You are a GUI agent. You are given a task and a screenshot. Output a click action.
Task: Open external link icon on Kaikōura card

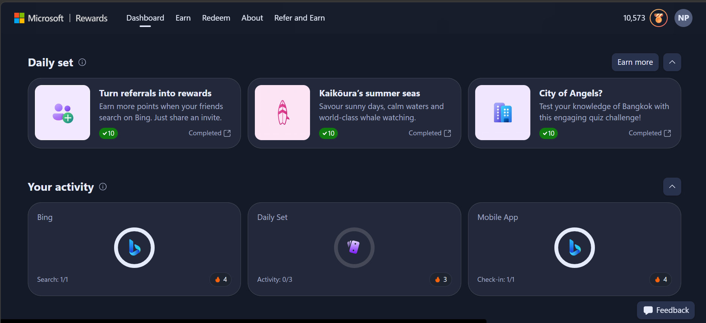tap(447, 133)
